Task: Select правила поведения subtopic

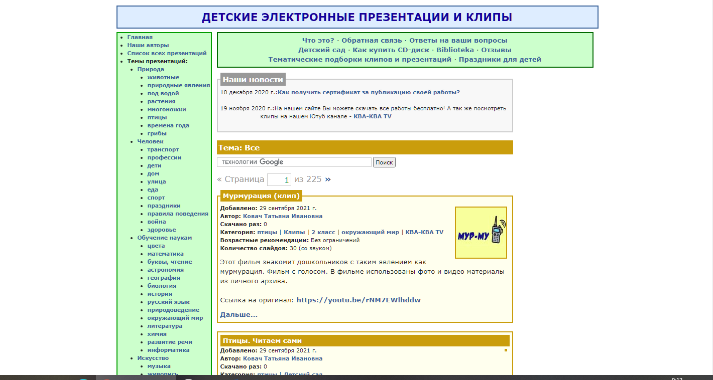Action: (x=178, y=214)
